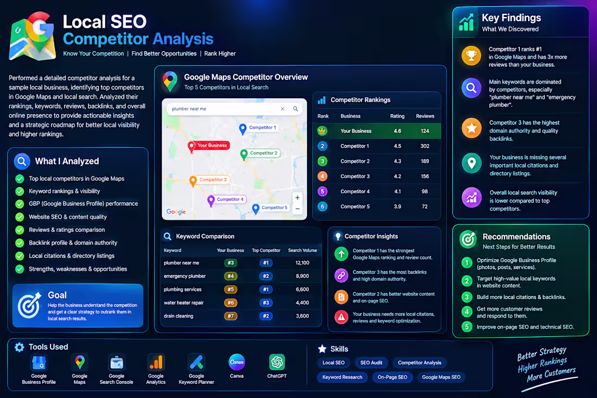
Task: Click the map pin icon of Competitor Overview
Action: (x=170, y=81)
